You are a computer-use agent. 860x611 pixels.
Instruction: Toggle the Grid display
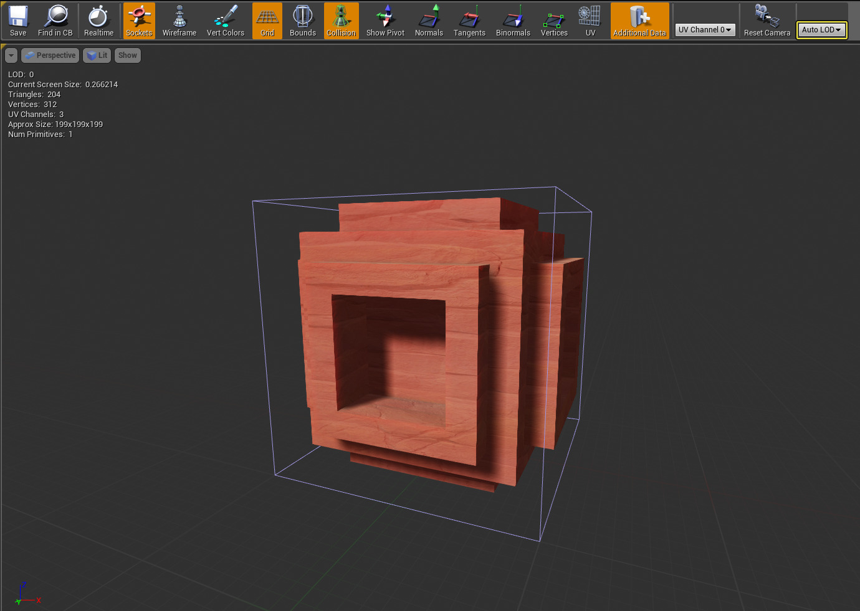click(x=267, y=21)
